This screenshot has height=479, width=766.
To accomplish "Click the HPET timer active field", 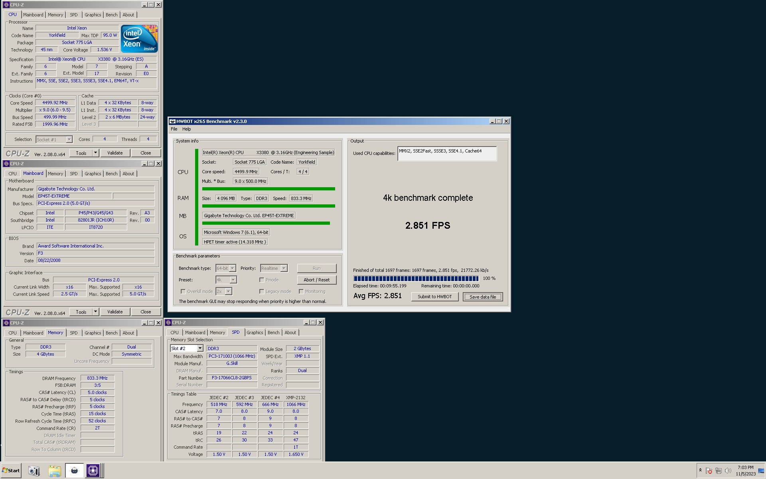I will 235,242.
